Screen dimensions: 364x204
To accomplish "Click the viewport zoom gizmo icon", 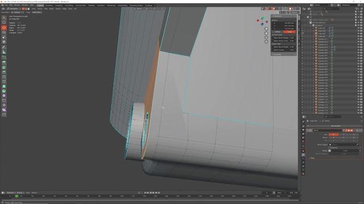I will pyautogui.click(x=266, y=29).
